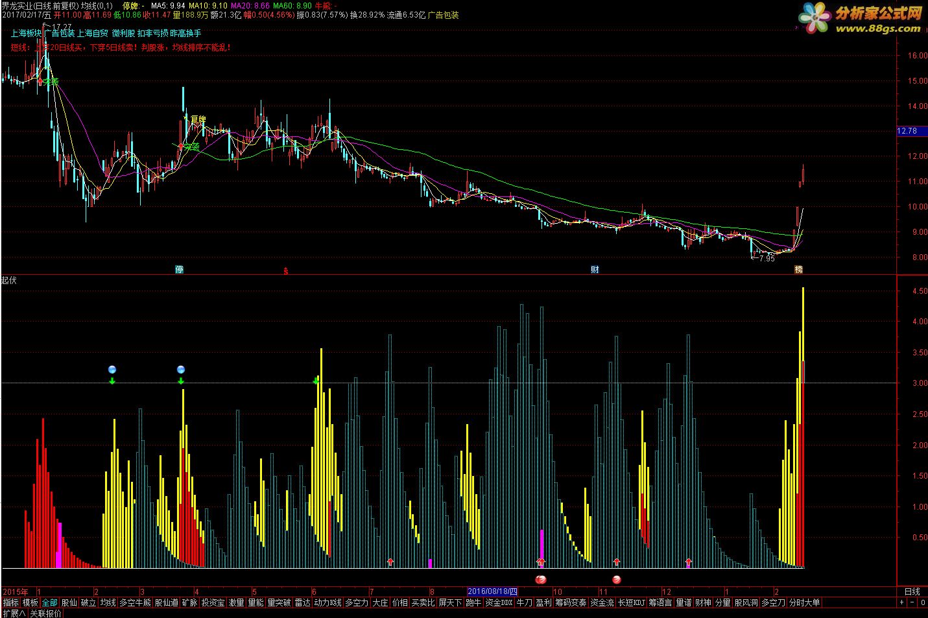Select the 分时大单 indicator tab

click(805, 602)
